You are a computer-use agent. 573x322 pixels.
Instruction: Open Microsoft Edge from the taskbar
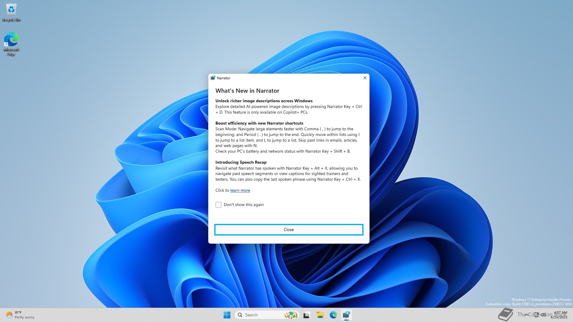pyautogui.click(x=333, y=315)
